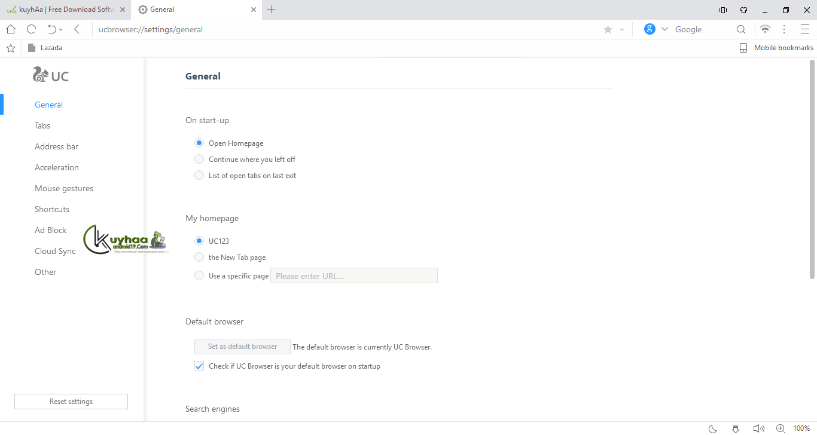Open the hamburger main menu icon
Screen dimensions: 817x435
point(804,29)
